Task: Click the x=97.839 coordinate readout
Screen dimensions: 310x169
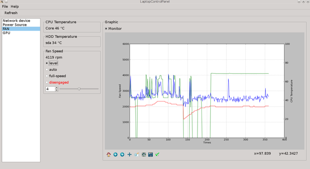Action: click(x=262, y=153)
